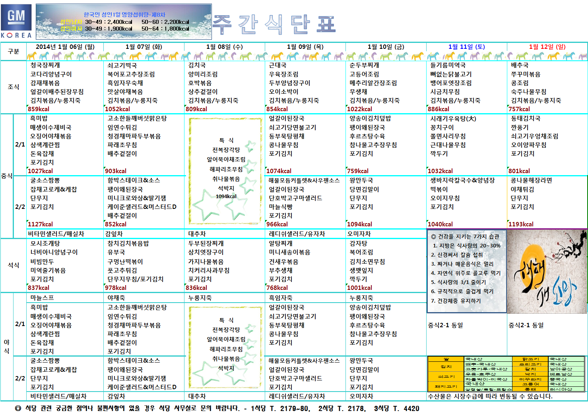This screenshot has height=413, width=588.
Task: Select the 1월 07일 (화) date header
Action: click(144, 47)
